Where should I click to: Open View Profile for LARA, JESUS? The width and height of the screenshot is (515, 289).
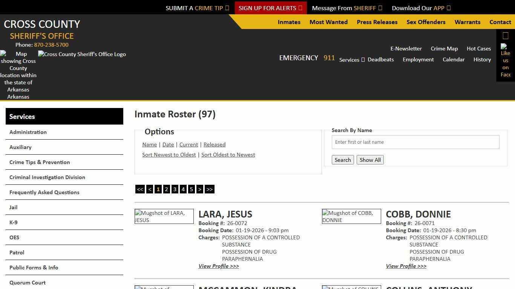219,266
